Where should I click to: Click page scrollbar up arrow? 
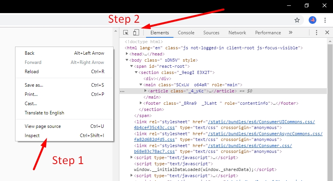pos(116,31)
